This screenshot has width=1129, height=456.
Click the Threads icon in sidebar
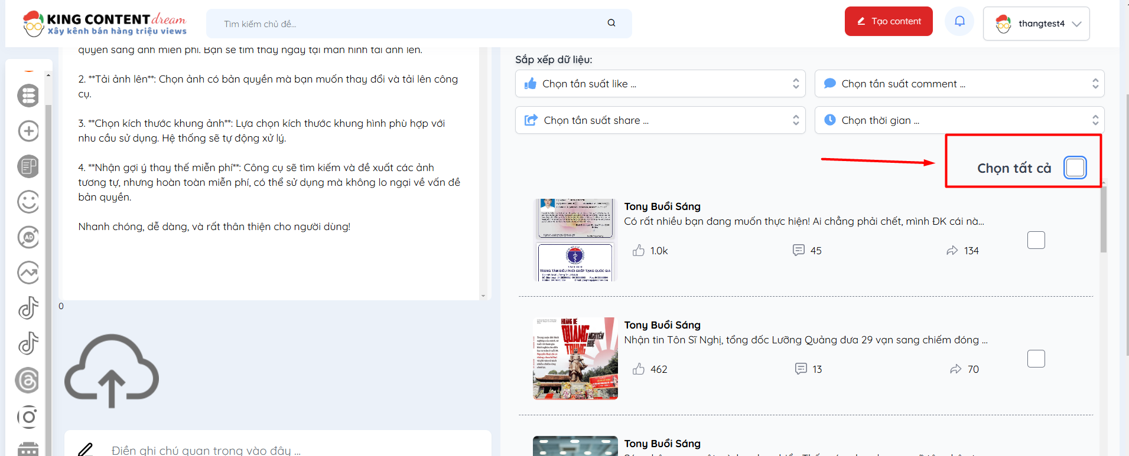(x=28, y=380)
